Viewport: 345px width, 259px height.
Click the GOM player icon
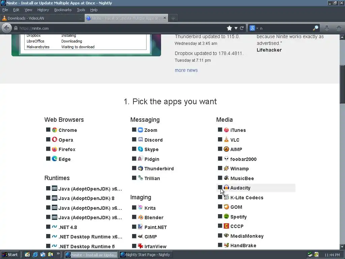226,207
